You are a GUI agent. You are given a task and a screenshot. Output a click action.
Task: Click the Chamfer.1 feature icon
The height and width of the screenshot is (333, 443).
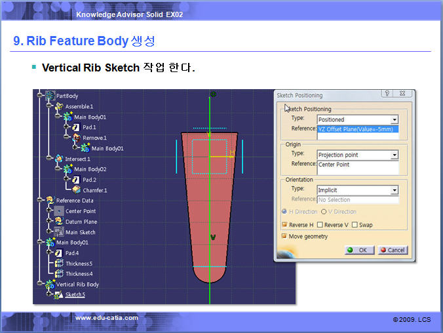click(x=77, y=190)
